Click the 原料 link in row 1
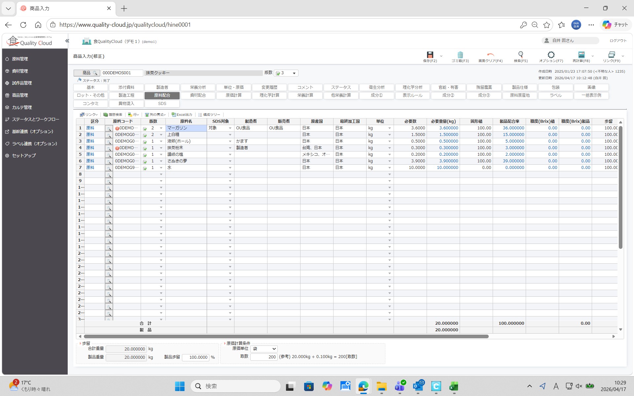The height and width of the screenshot is (396, 634). [x=90, y=128]
